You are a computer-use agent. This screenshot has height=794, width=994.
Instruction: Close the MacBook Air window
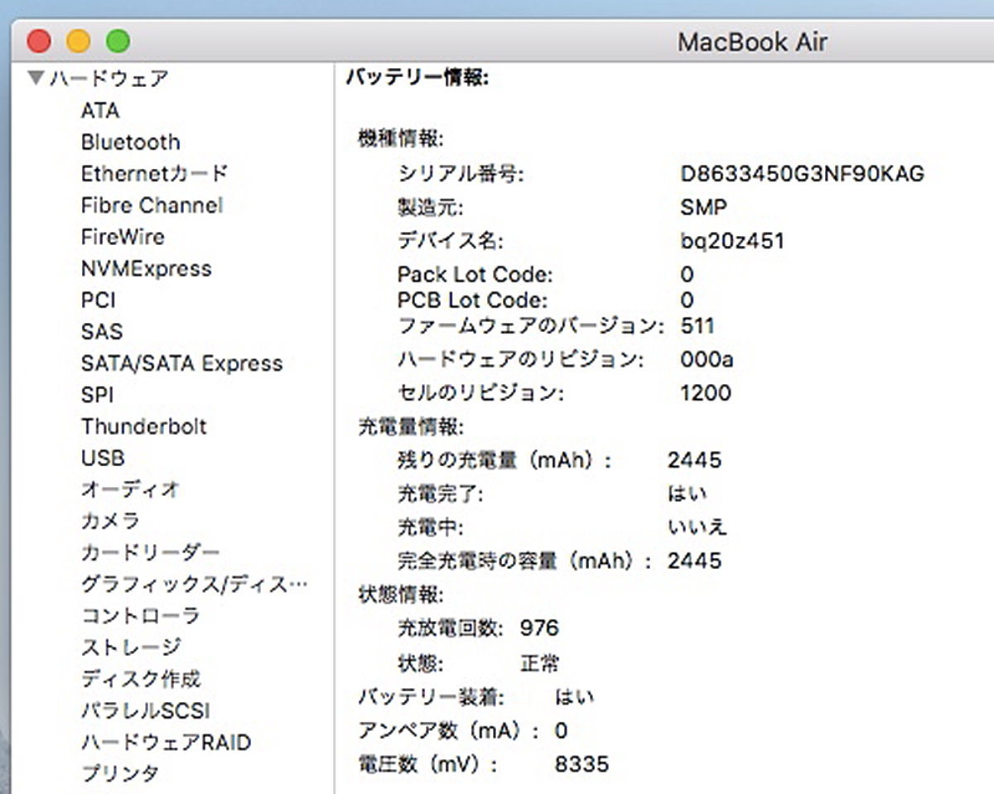(x=39, y=41)
